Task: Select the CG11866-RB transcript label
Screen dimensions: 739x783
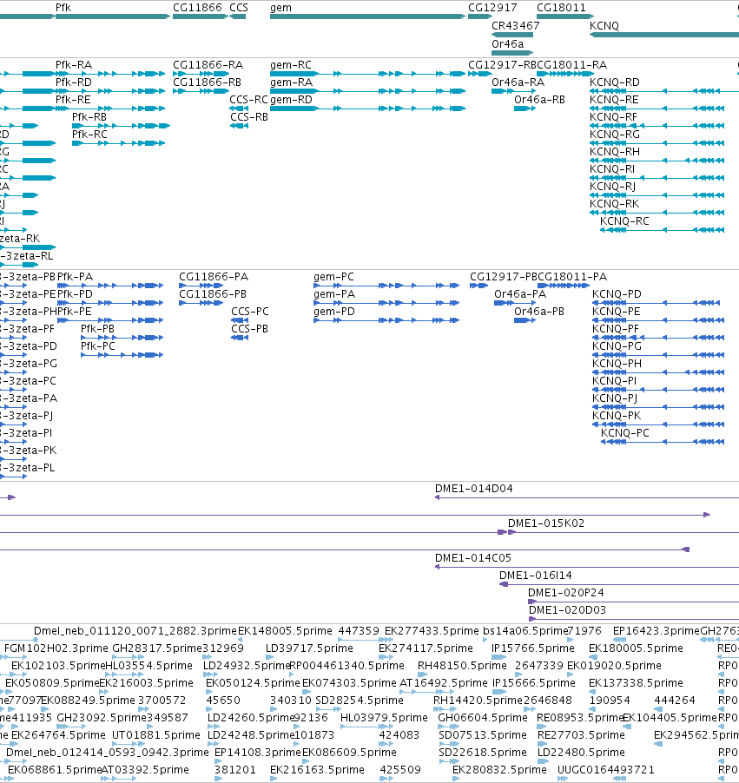Action: pyautogui.click(x=208, y=82)
